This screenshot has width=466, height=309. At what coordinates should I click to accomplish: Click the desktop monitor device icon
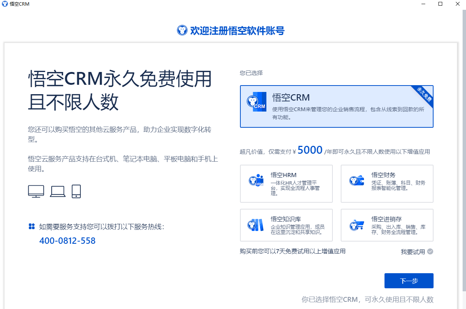click(36, 191)
